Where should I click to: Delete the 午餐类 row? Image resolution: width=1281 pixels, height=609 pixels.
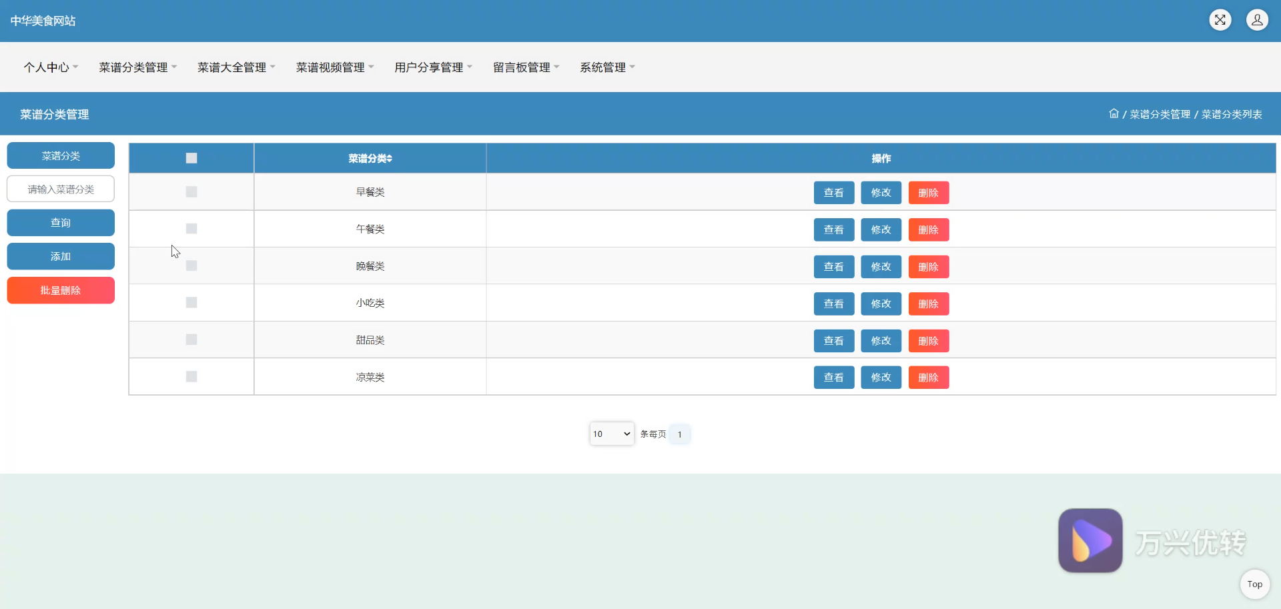(929, 229)
